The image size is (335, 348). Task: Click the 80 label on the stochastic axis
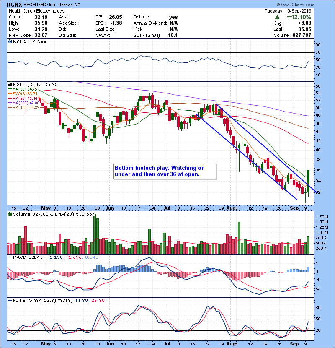click(x=318, y=308)
